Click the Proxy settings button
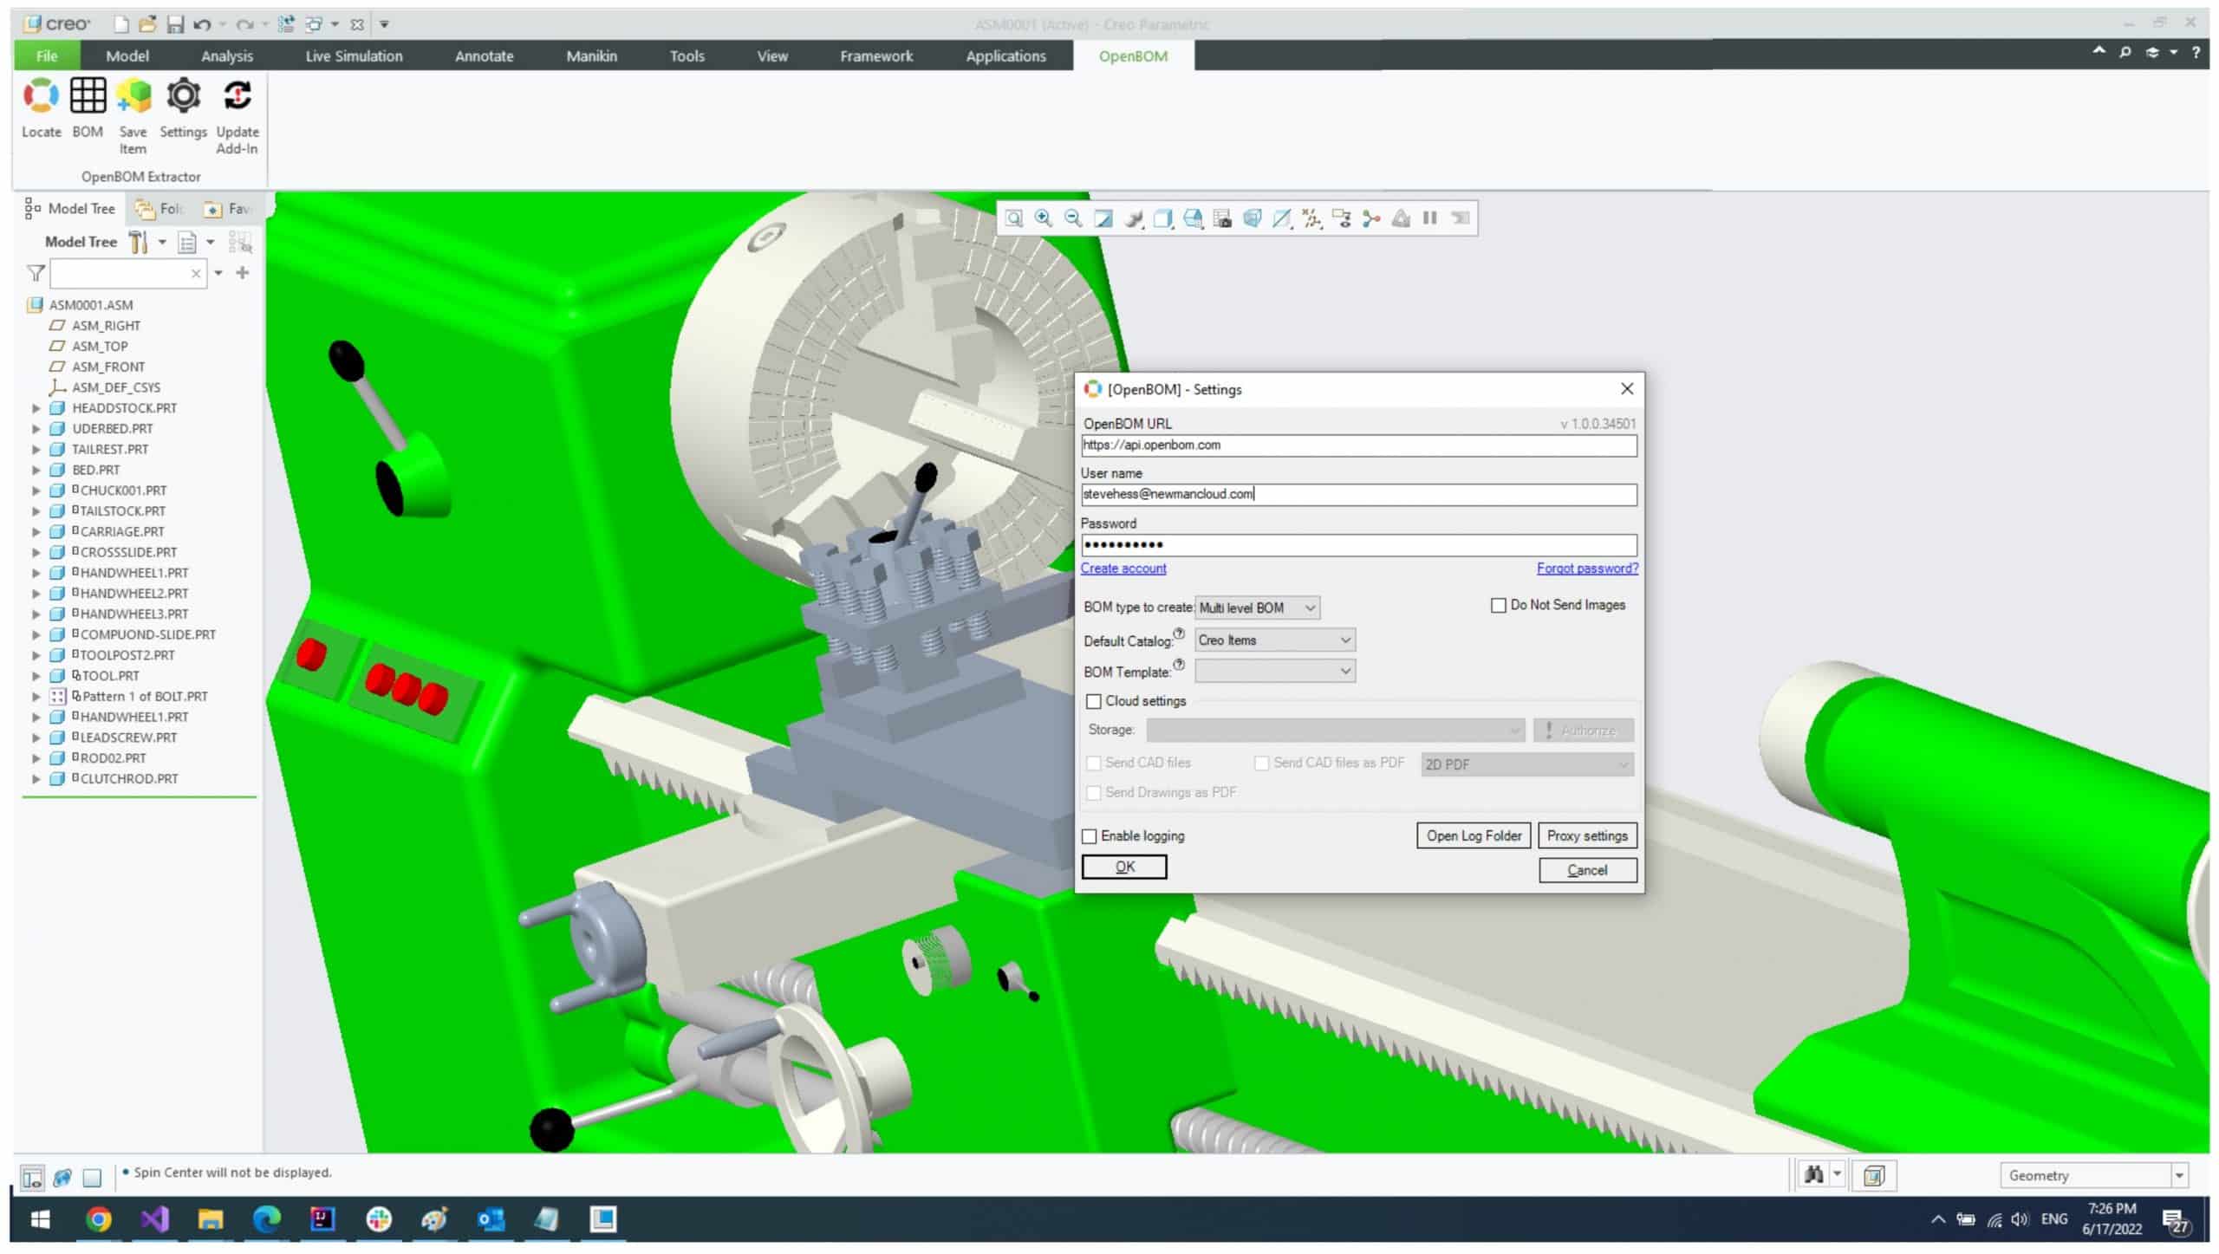Screen dimensions: 2219x1254 click(x=1587, y=836)
